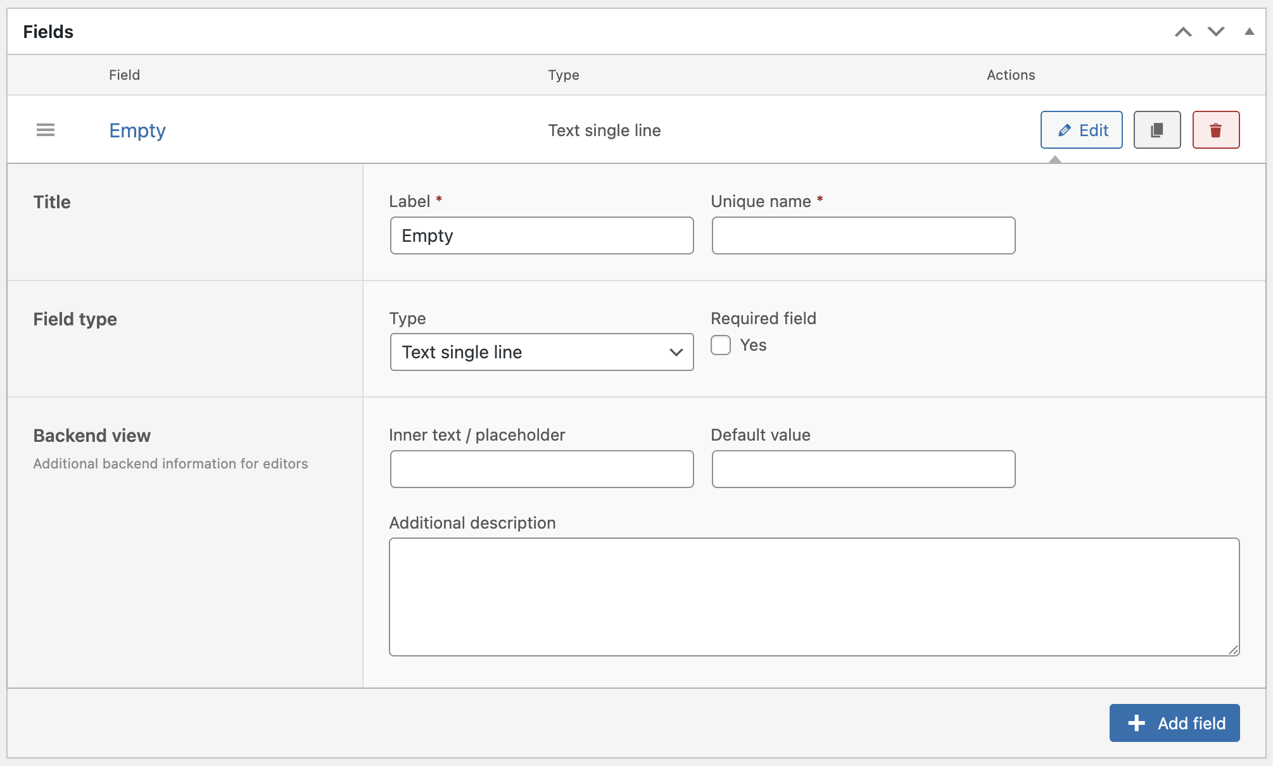Enable the Required field Yes checkbox

point(720,345)
